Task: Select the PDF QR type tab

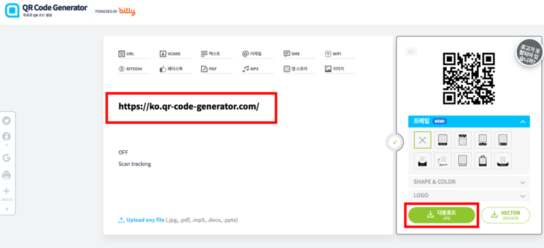Action: click(216, 69)
